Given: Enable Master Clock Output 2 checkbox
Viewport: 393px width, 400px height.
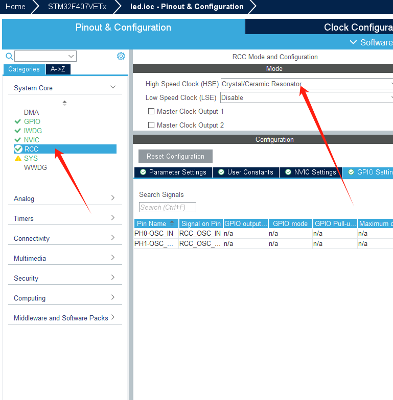Looking at the screenshot, I should coord(151,125).
